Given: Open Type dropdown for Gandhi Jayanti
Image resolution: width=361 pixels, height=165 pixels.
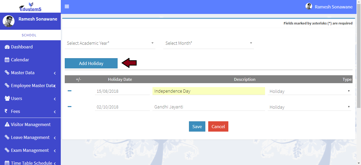Looking at the screenshot, I should coord(309,107).
